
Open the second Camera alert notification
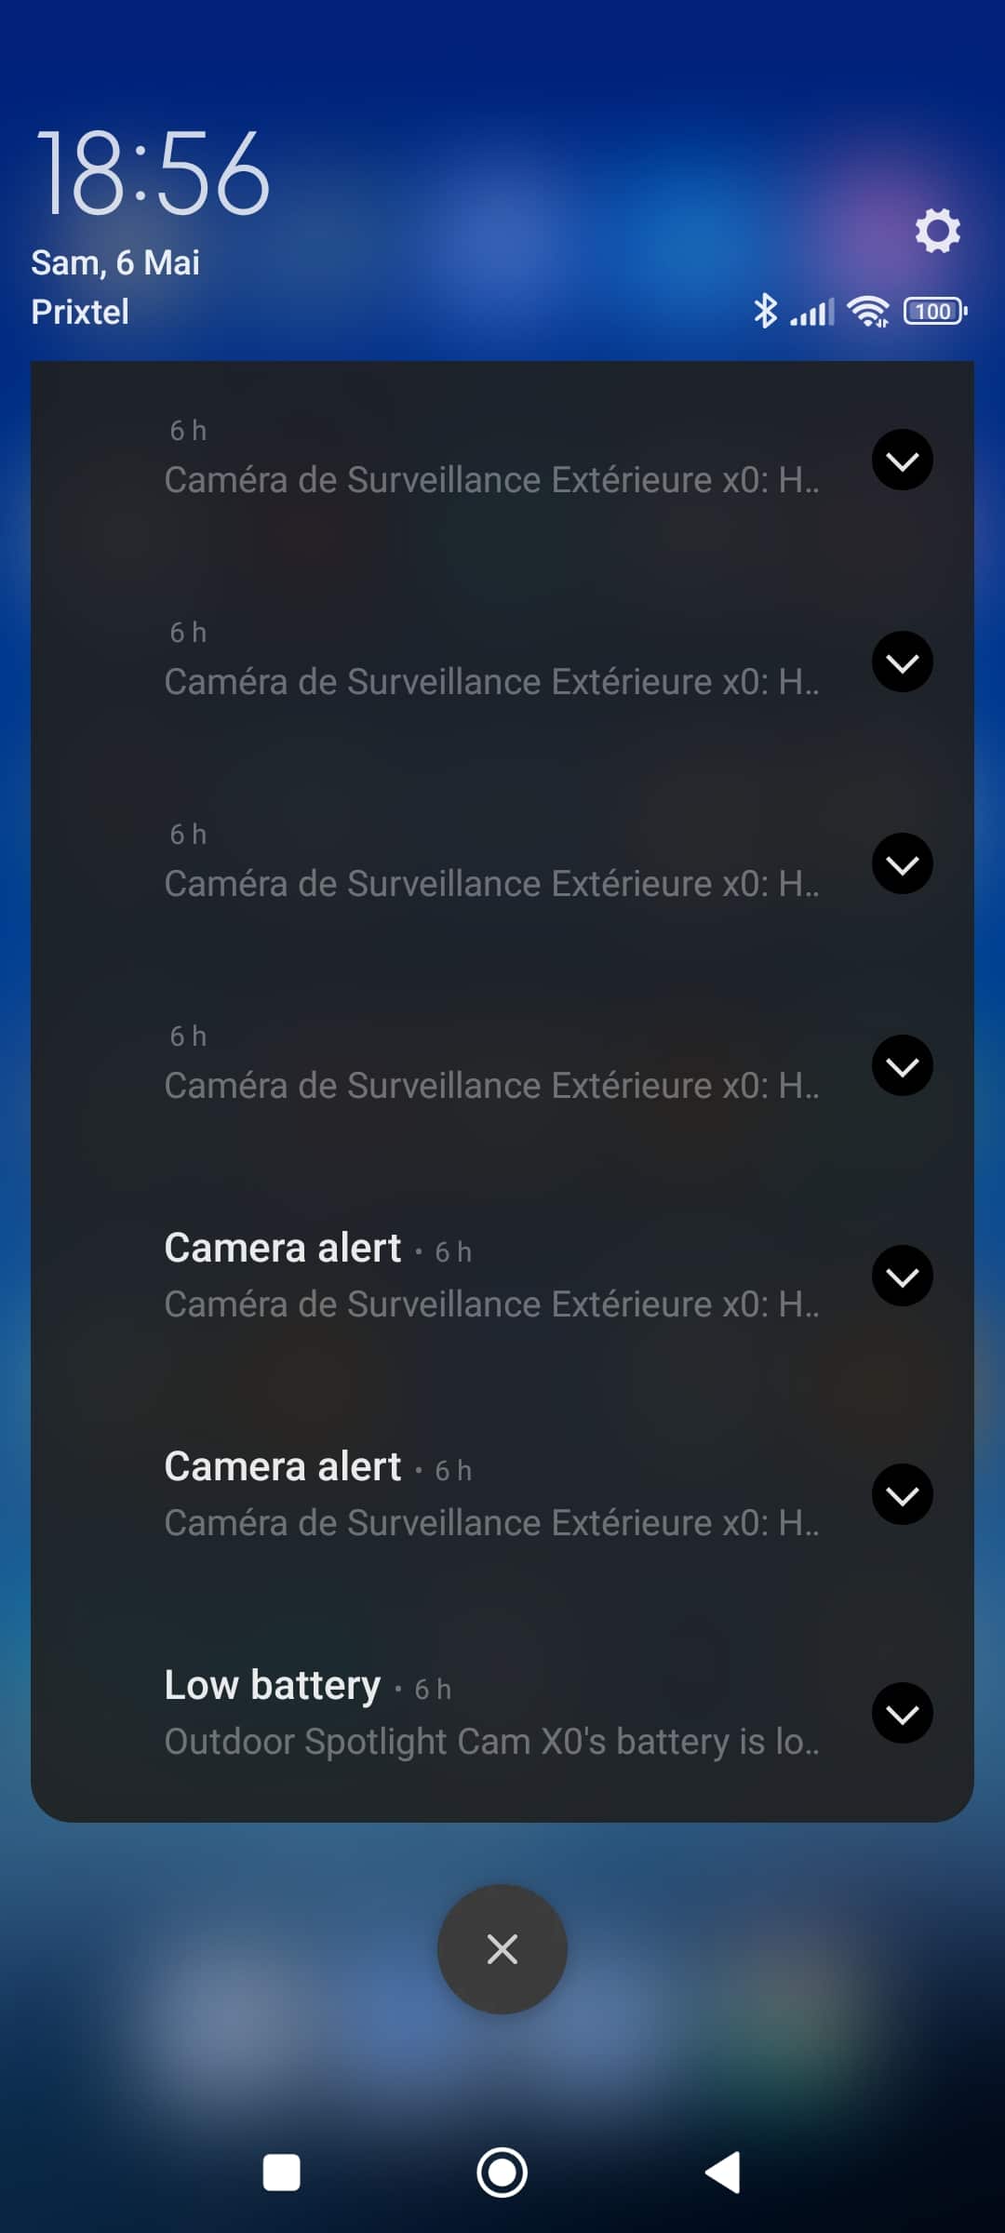click(502, 1494)
